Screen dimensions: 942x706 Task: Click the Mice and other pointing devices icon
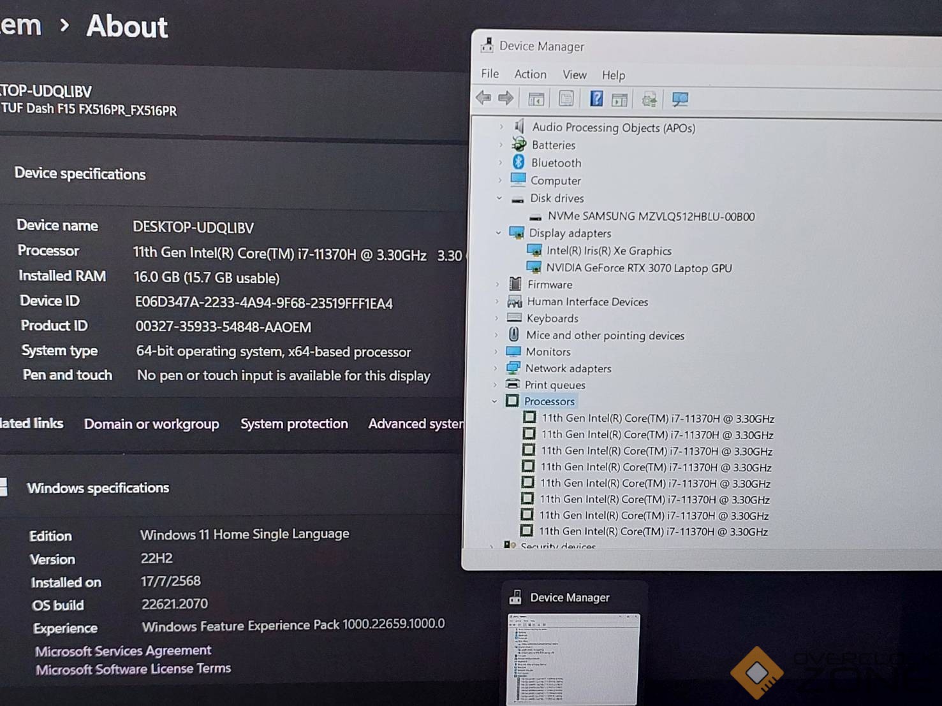coord(513,334)
